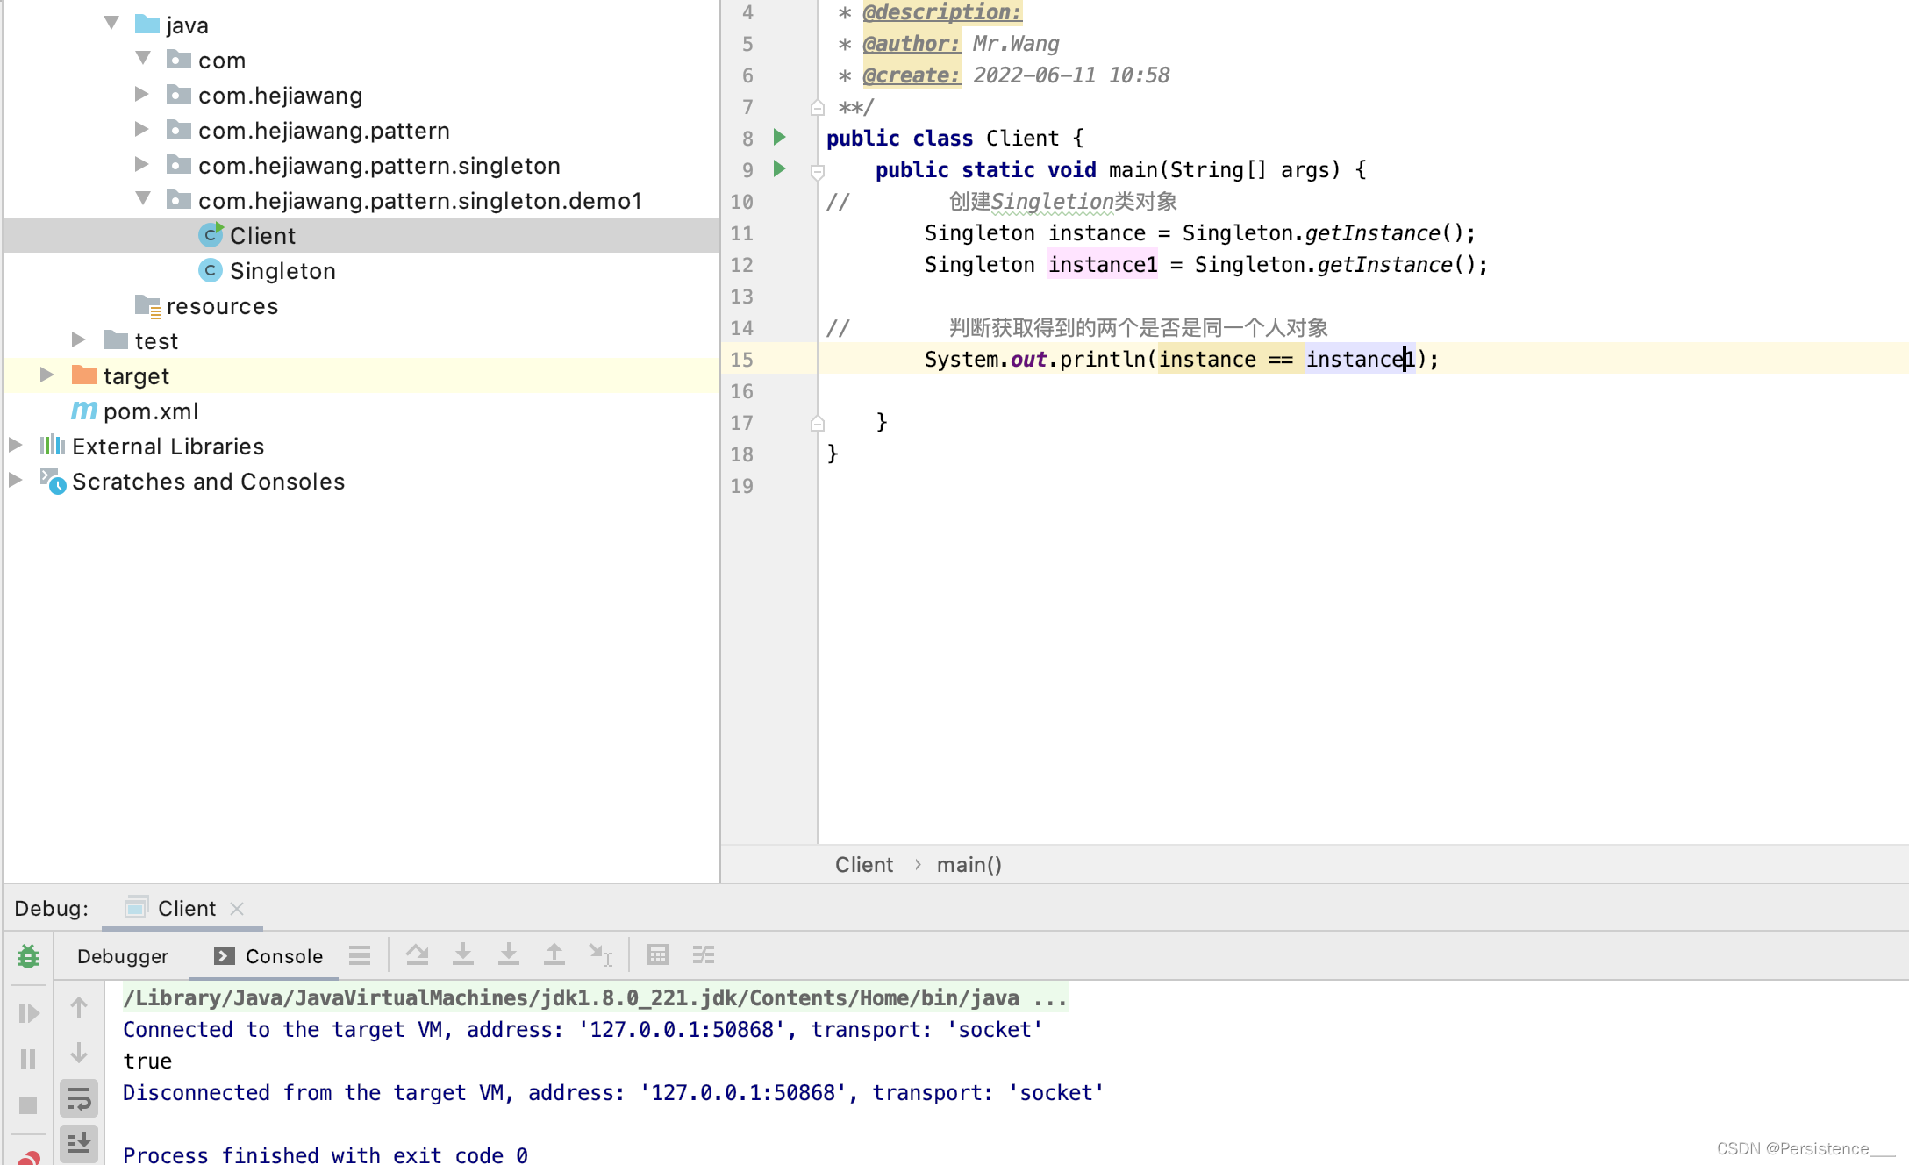Expand the com.hejiawang package
Image resolution: width=1909 pixels, height=1165 pixels.
coord(142,94)
